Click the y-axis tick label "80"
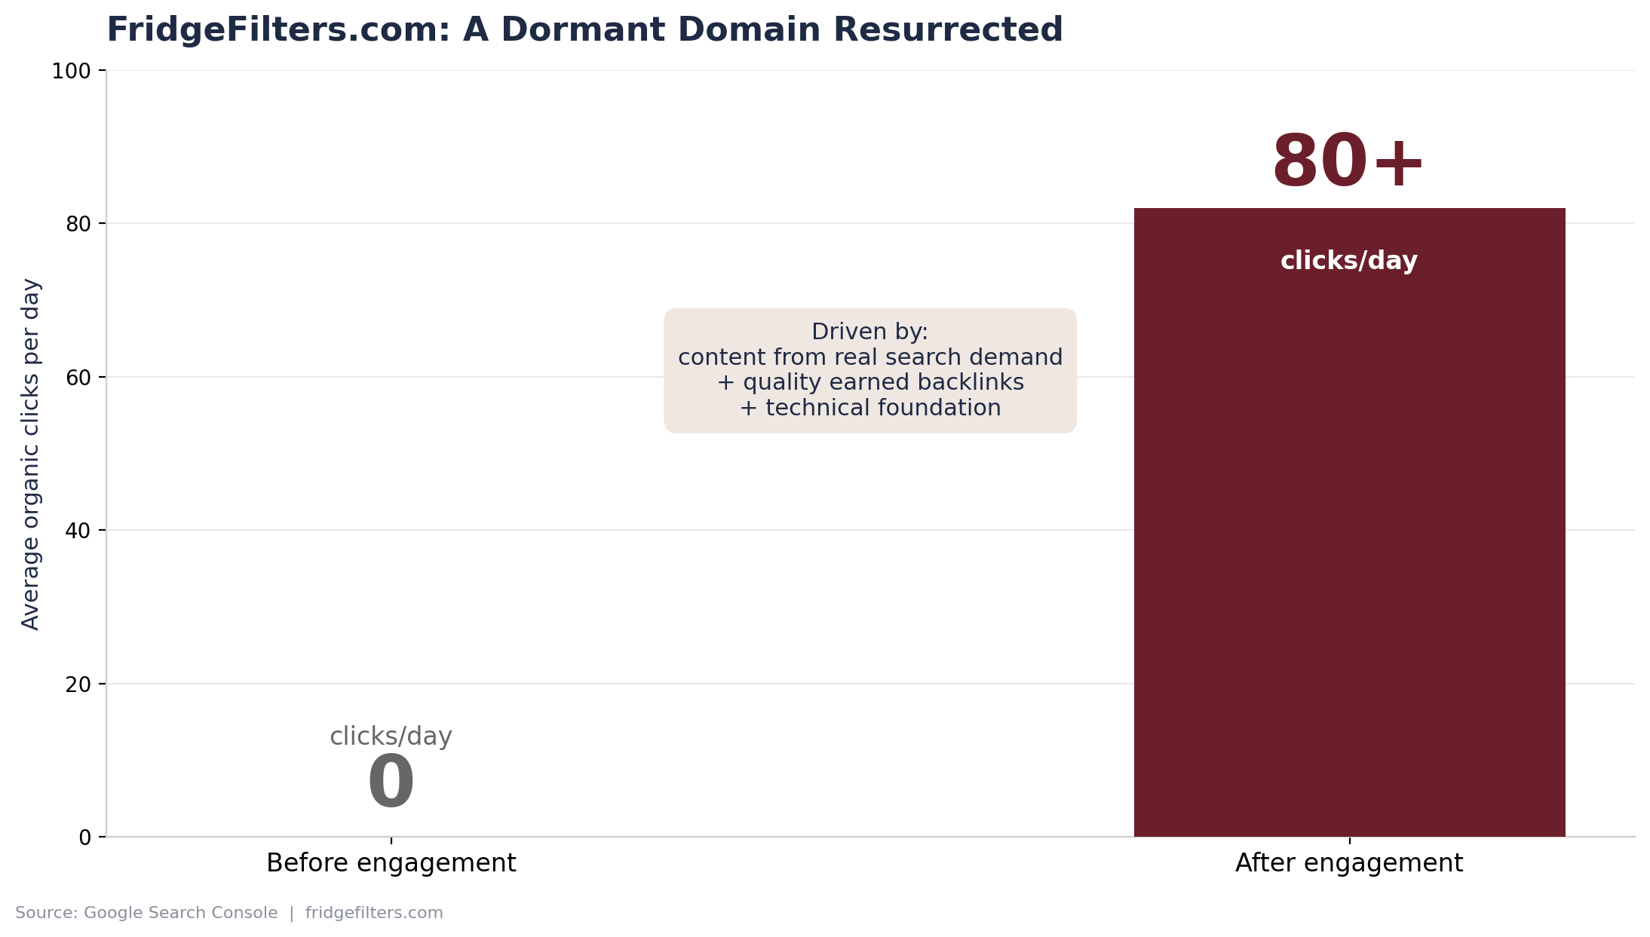The width and height of the screenshot is (1650, 937). click(78, 224)
